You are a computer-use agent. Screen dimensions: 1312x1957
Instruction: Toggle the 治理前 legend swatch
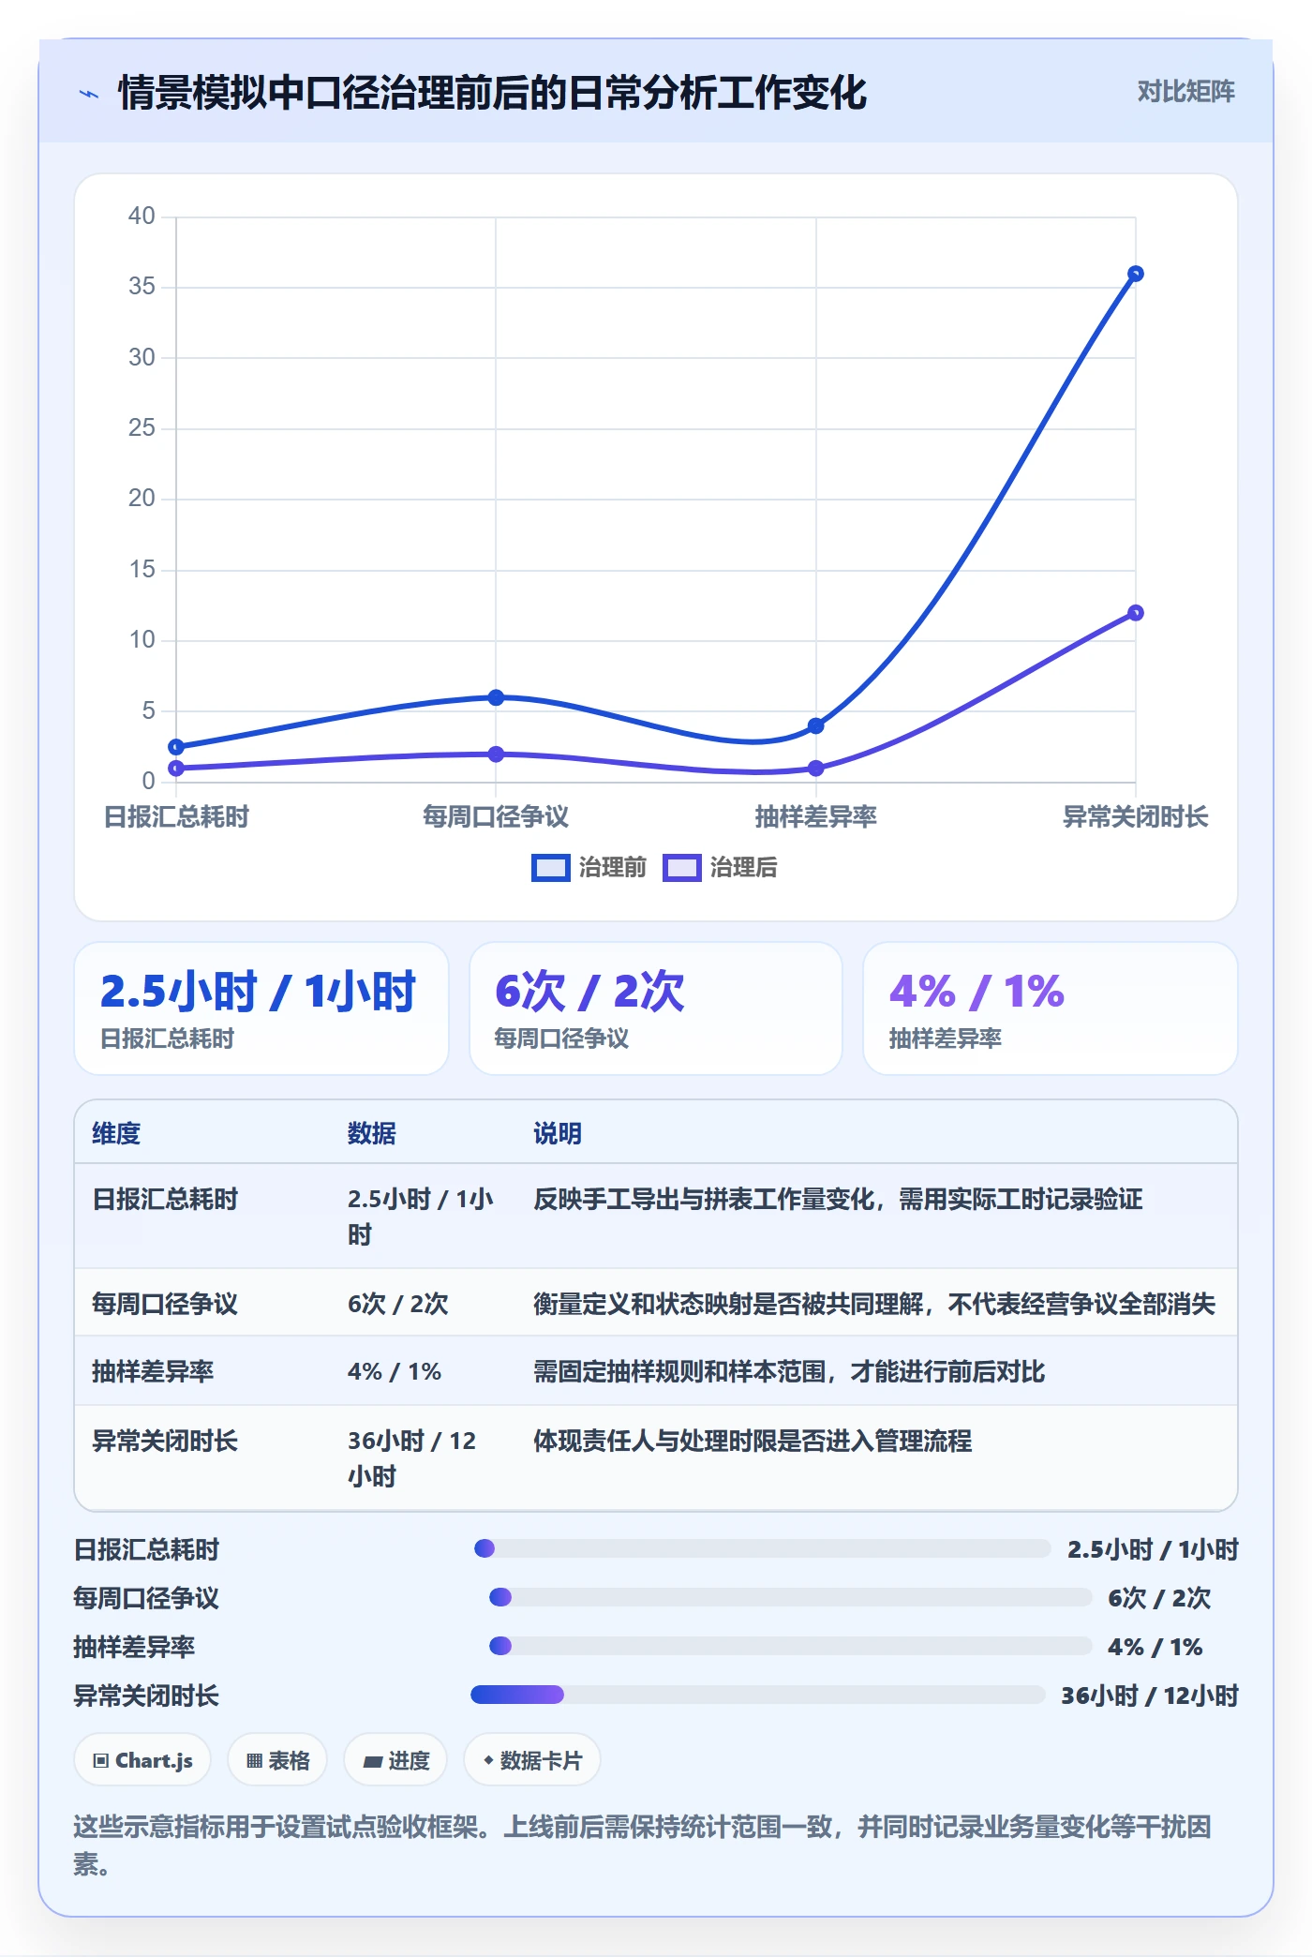(x=550, y=868)
